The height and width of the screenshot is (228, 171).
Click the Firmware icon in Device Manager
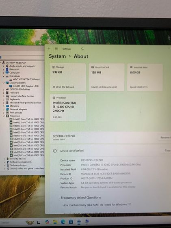coord(7,93)
